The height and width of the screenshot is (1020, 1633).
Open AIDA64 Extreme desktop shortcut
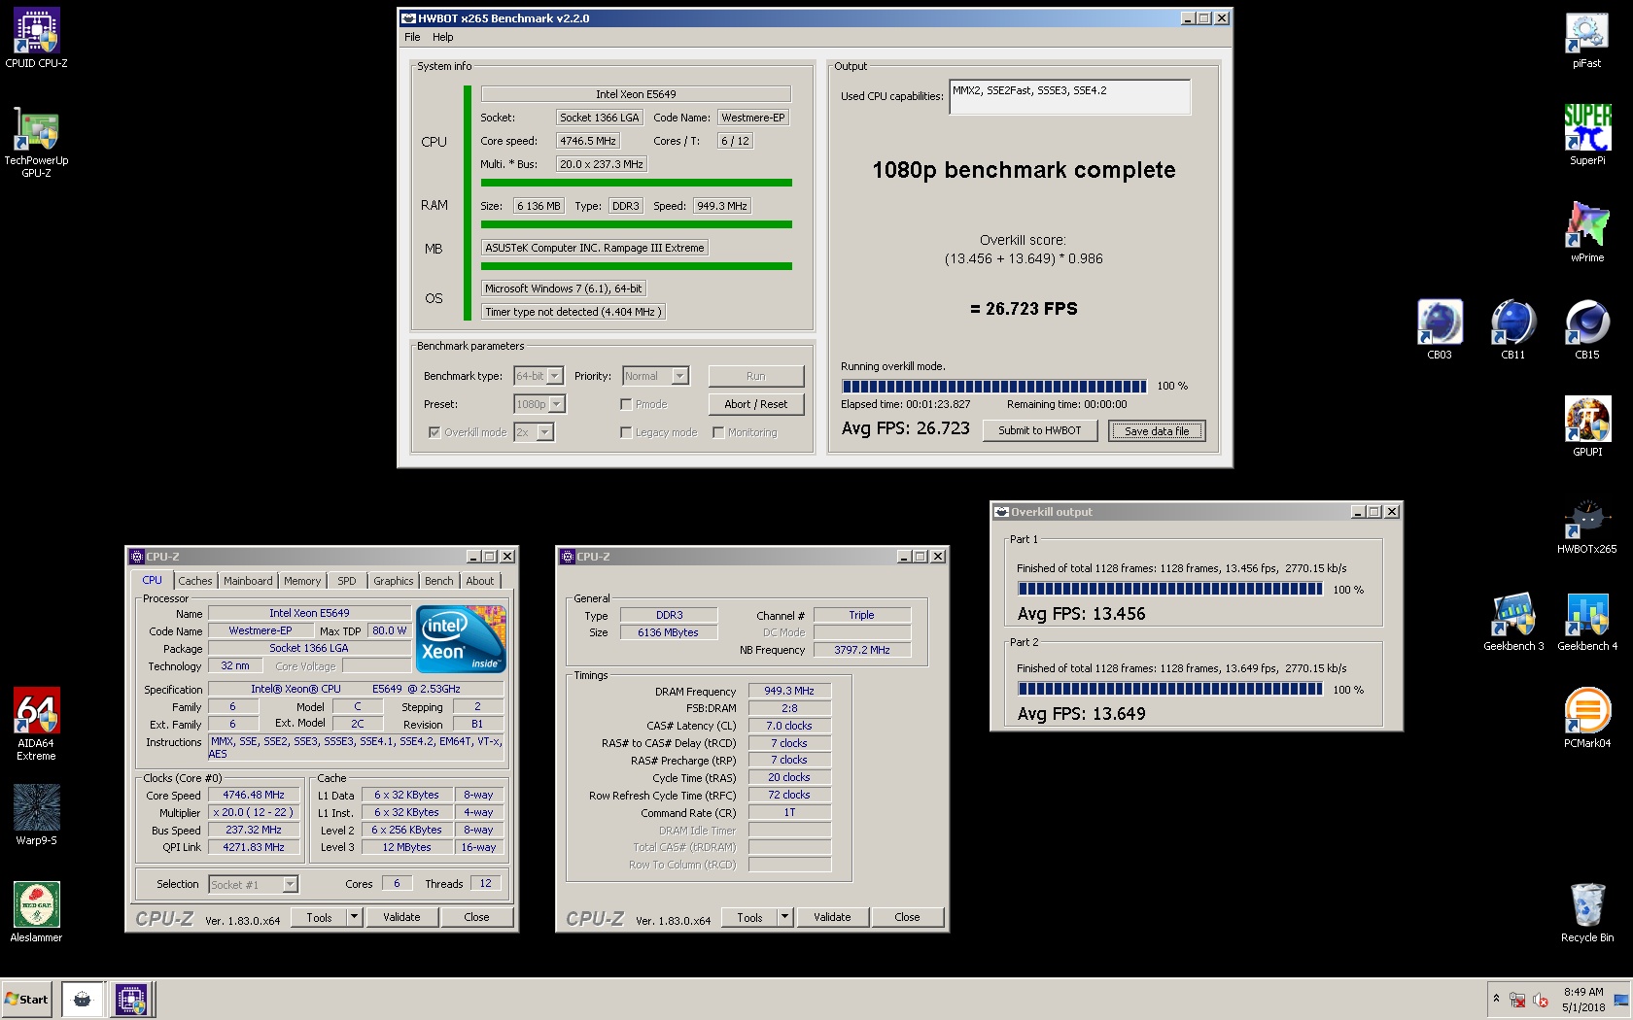36,724
